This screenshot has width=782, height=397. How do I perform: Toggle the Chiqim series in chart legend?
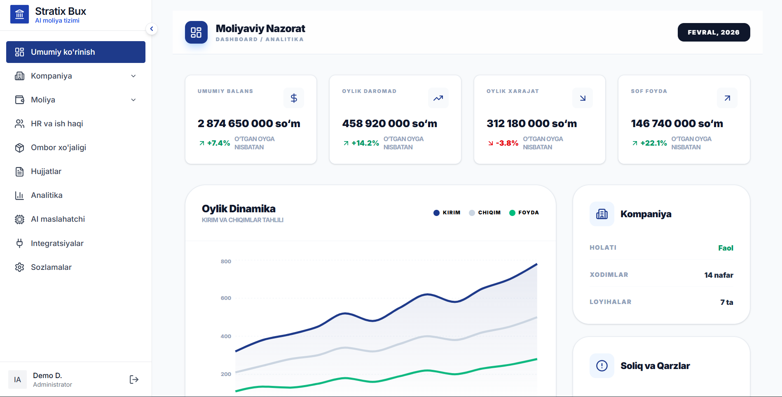point(485,213)
